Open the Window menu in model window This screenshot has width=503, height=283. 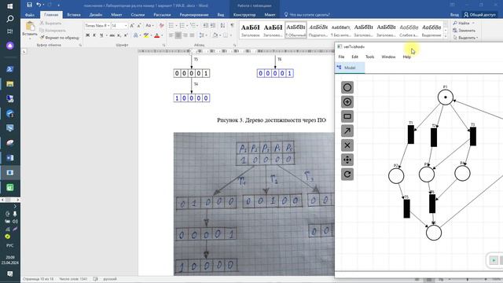[x=388, y=57]
